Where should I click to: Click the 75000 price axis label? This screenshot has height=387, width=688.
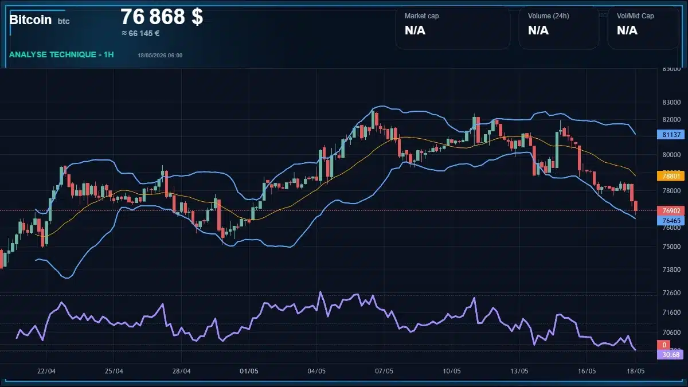(x=671, y=247)
